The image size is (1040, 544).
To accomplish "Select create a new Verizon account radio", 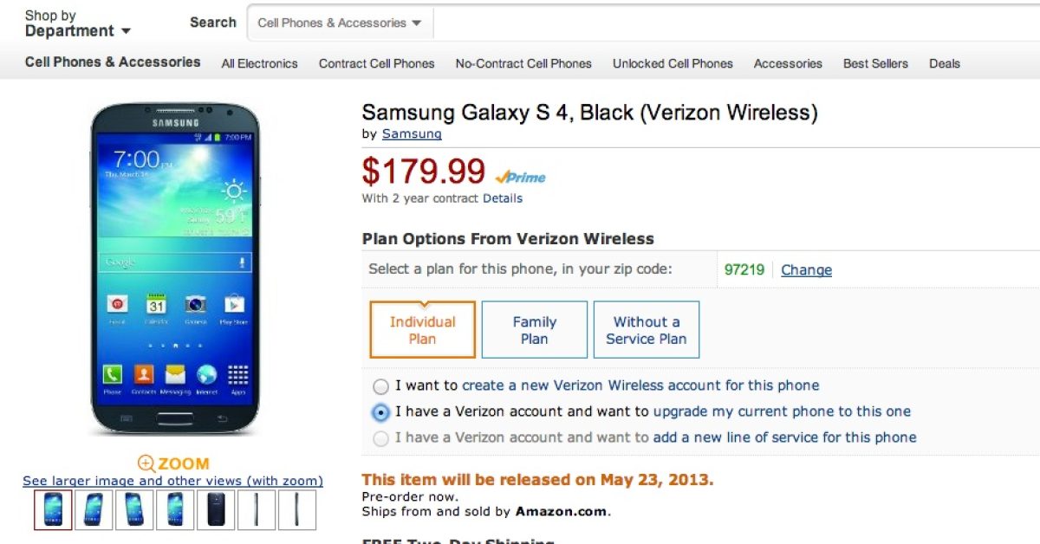I will (380, 386).
